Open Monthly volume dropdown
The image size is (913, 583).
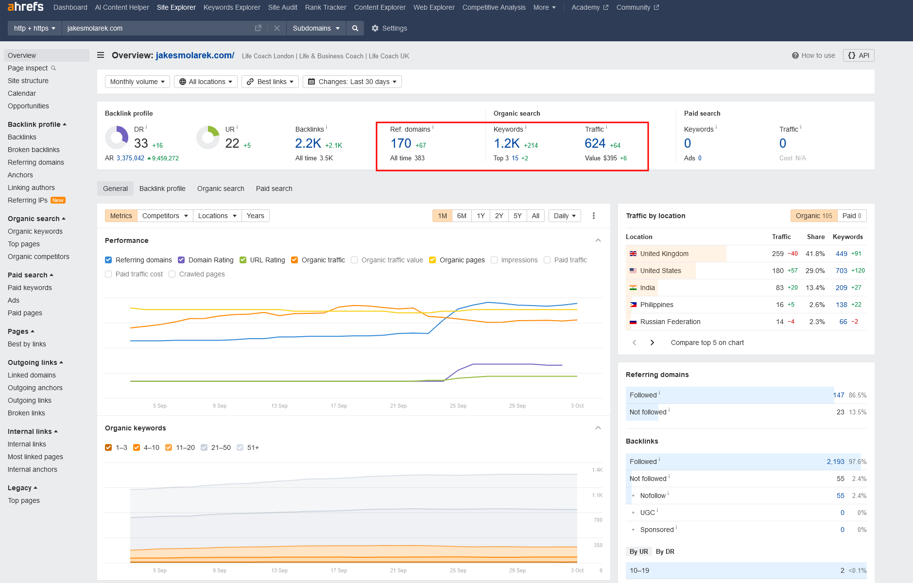[138, 82]
